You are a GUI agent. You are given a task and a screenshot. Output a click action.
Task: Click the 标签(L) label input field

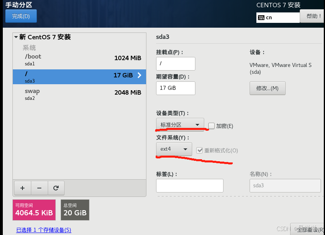[x=190, y=186]
